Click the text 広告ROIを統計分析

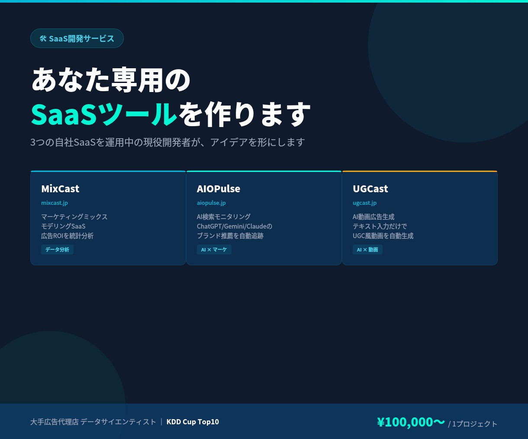coord(68,235)
